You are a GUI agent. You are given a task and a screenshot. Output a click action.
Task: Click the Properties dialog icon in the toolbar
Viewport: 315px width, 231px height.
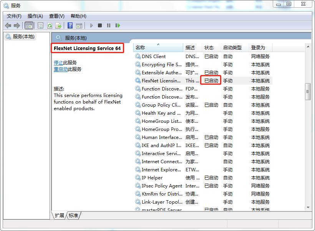(40, 25)
